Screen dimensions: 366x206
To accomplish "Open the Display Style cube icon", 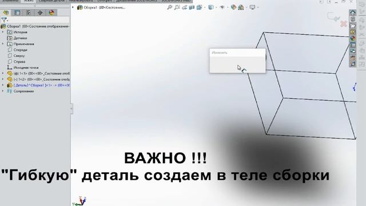I will click(211, 7).
